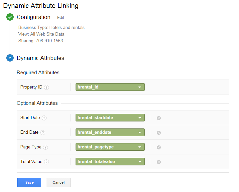Select the Dynamic Attributes step heading
The image size is (239, 192).
(40, 58)
